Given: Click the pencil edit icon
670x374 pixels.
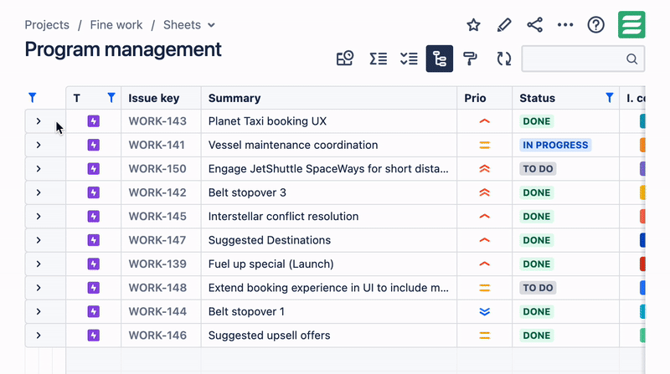Looking at the screenshot, I should coord(503,25).
